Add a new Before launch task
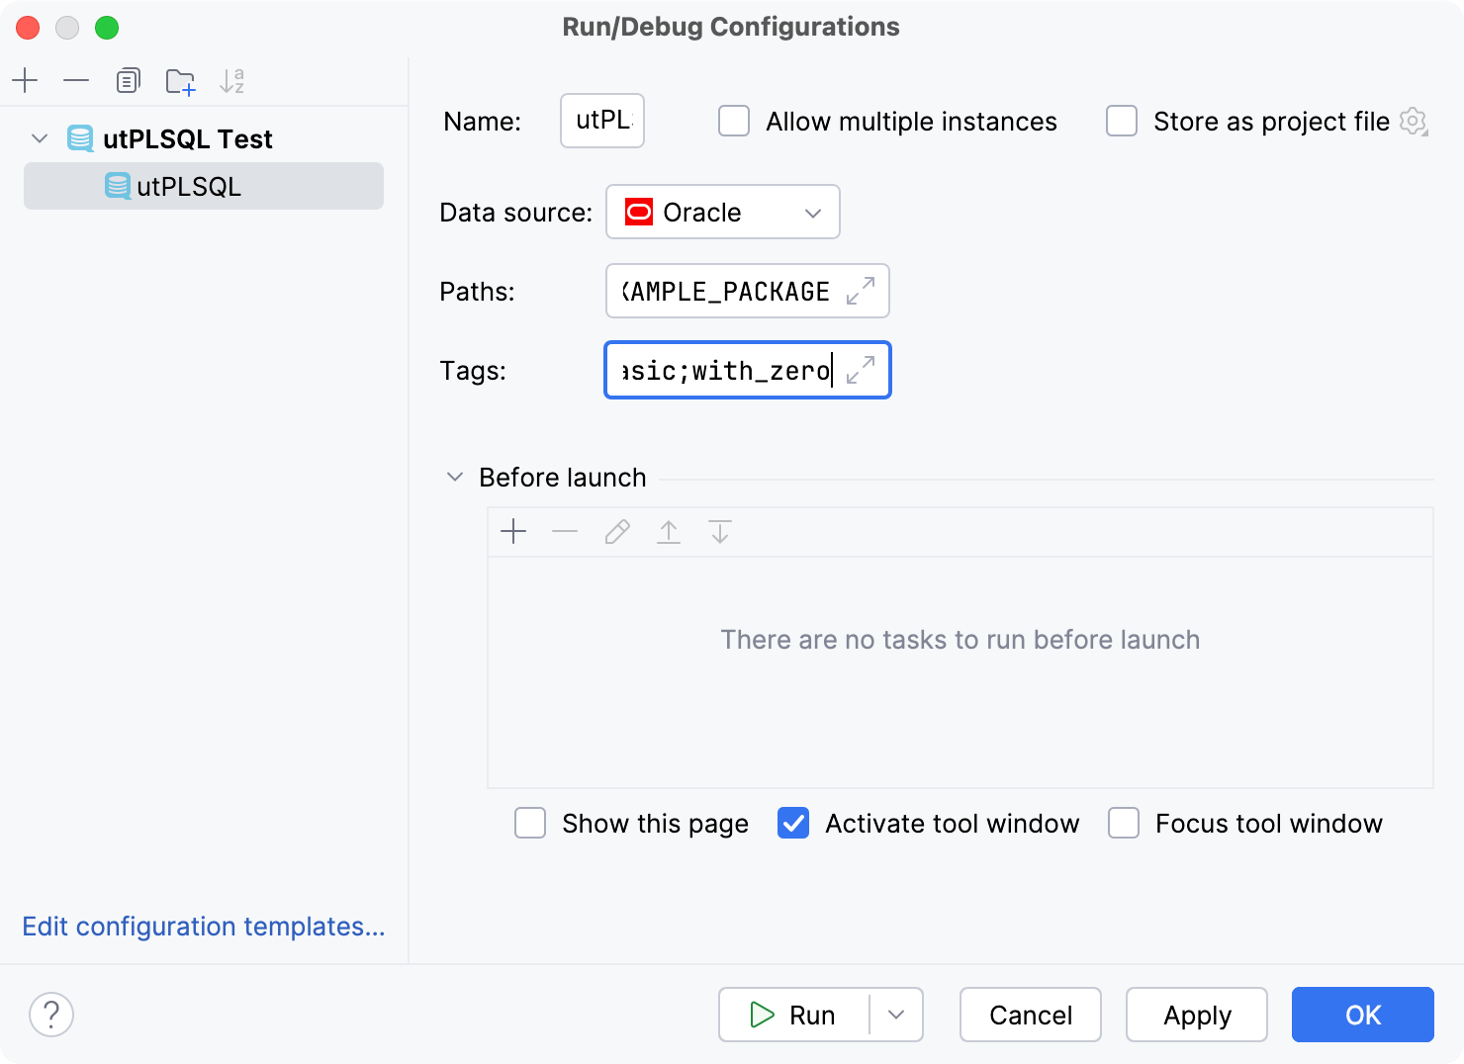Image resolution: width=1464 pixels, height=1064 pixels. 513,531
